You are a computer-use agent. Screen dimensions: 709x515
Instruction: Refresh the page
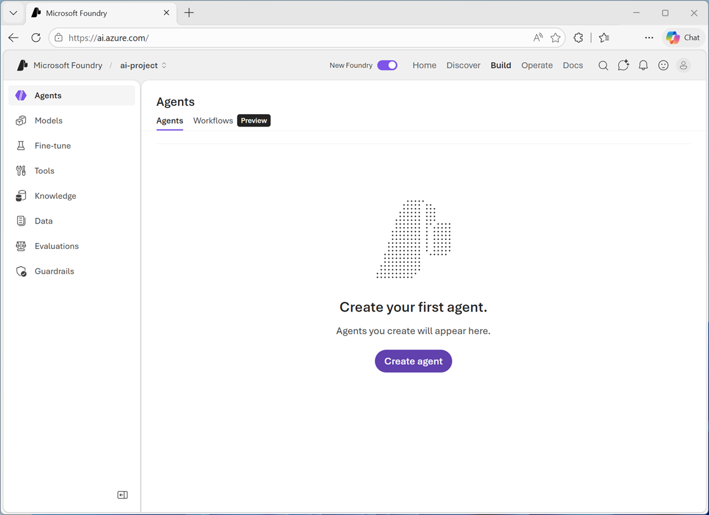point(36,37)
